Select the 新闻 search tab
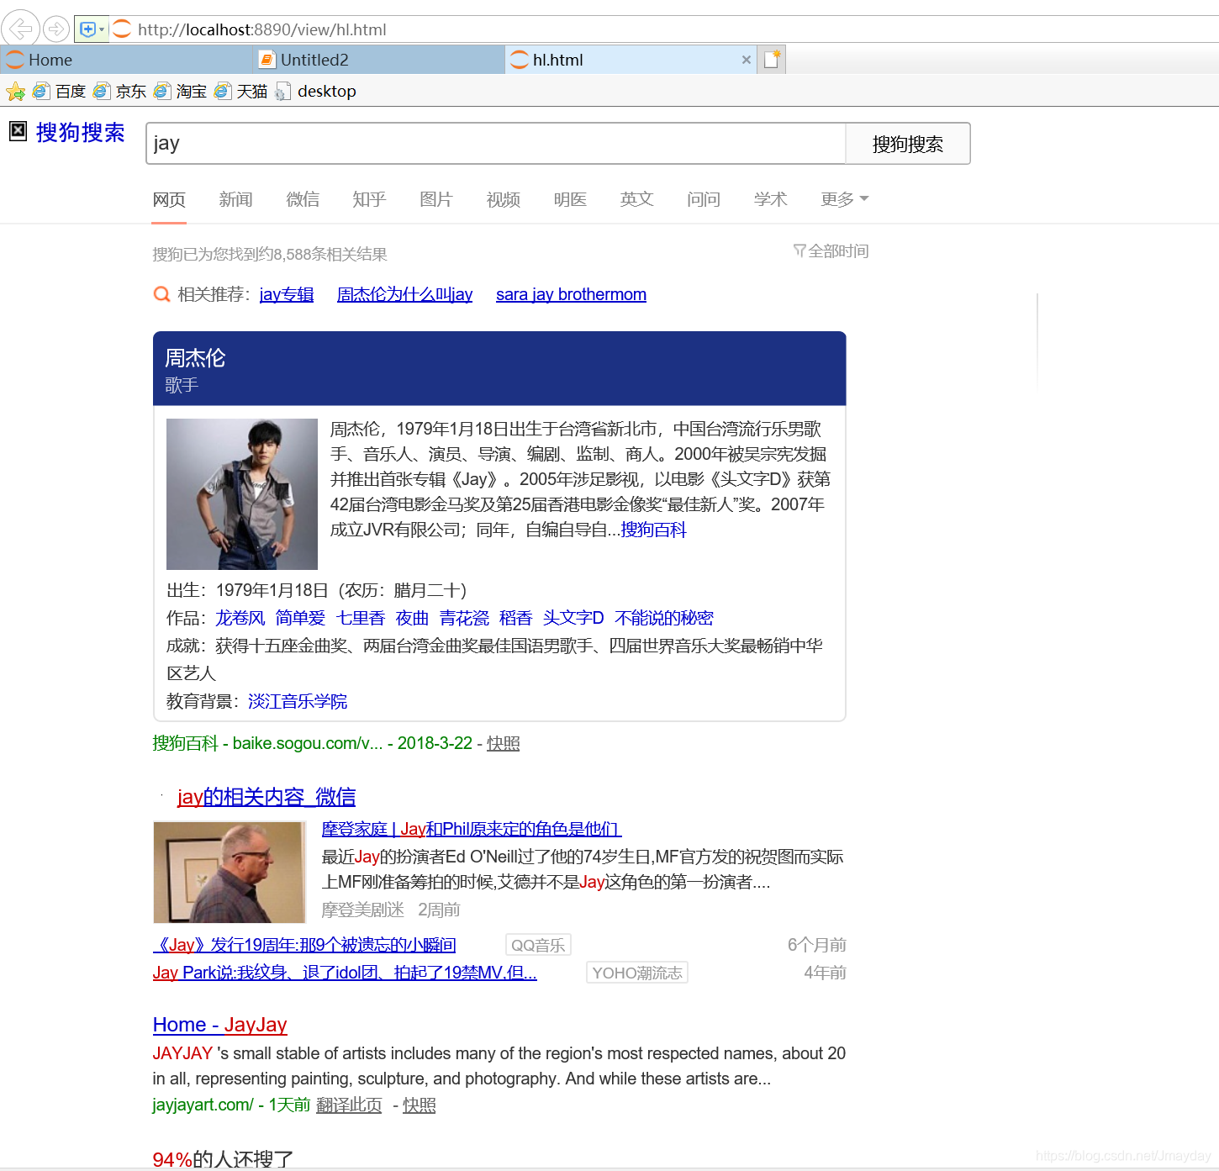1219x1171 pixels. [x=235, y=199]
